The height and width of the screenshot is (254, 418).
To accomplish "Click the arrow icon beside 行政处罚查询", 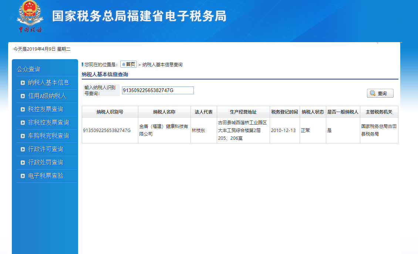I will coord(23,163).
